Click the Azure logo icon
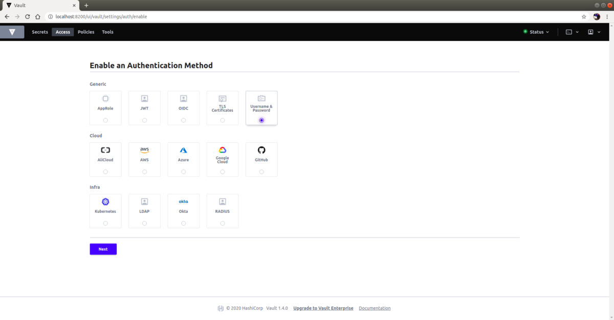 tap(183, 150)
